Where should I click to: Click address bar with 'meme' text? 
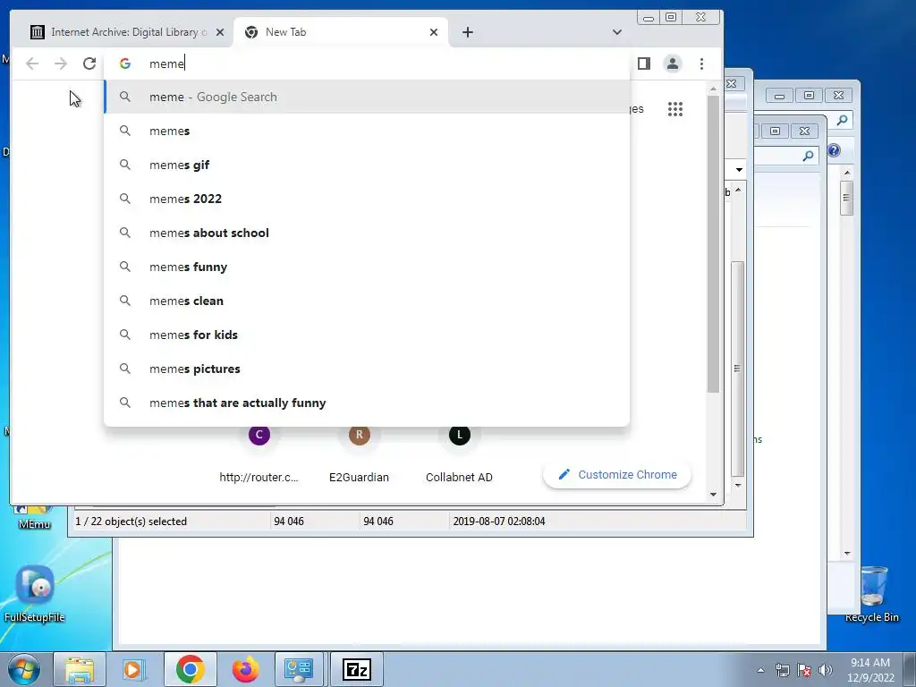[368, 64]
